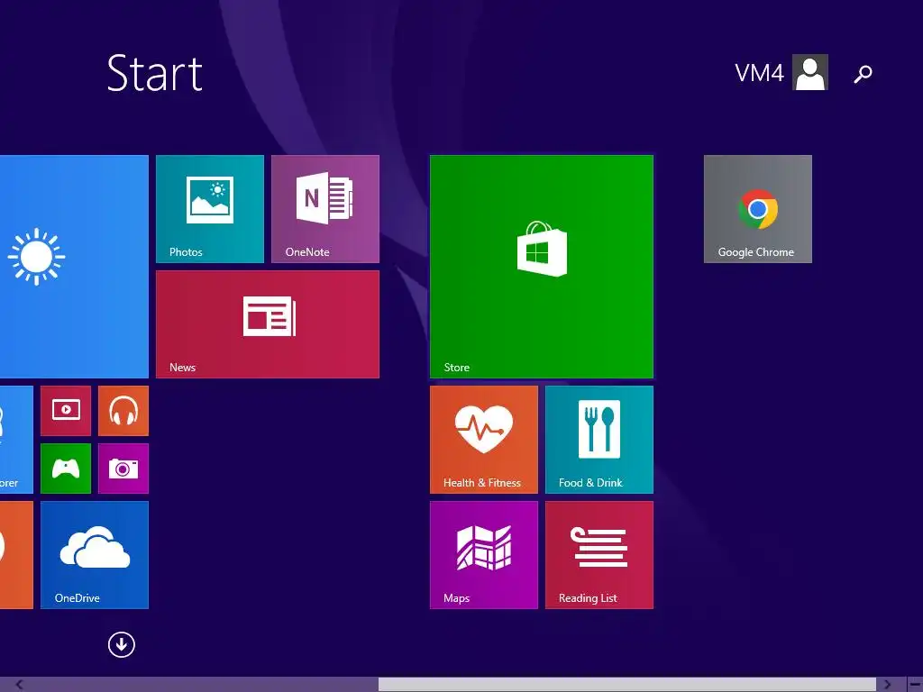Open the Maps tile
The image size is (923, 692).
[484, 555]
